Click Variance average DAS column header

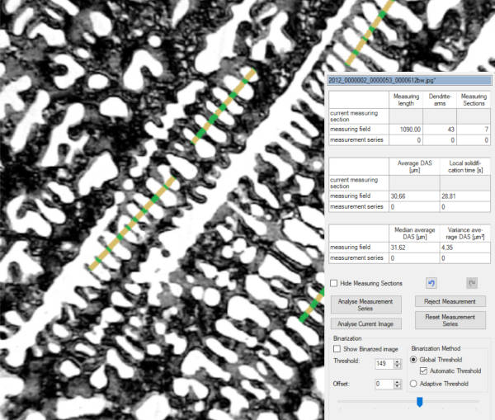pyautogui.click(x=465, y=234)
